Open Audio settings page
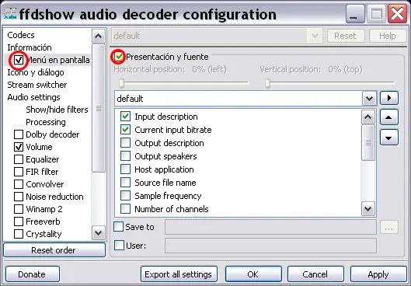This screenshot has width=411, height=286. click(33, 97)
